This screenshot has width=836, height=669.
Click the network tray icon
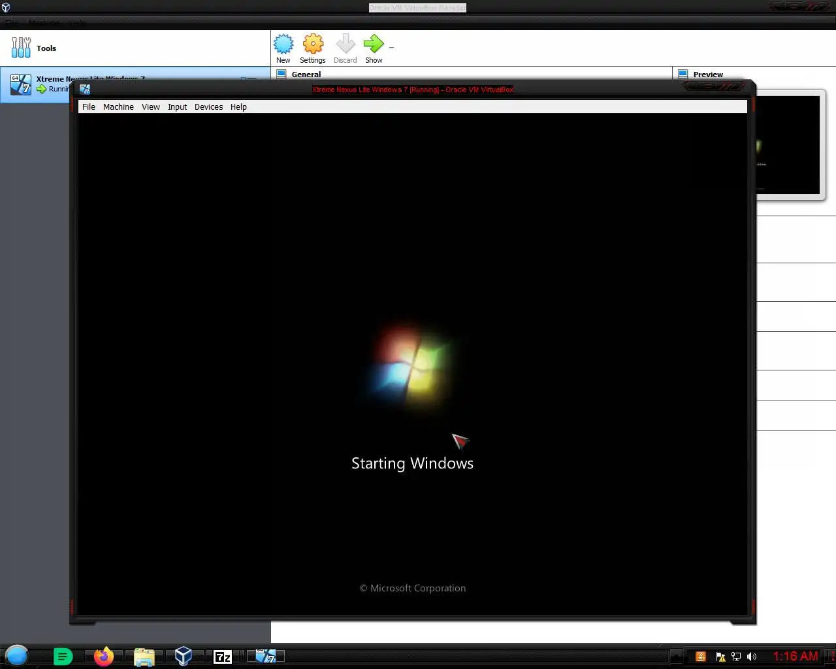pos(736,657)
